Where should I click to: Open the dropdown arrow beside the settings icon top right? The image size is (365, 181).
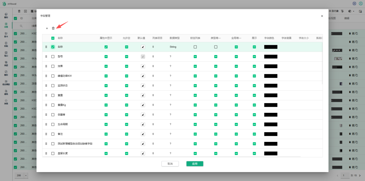coord(353,11)
